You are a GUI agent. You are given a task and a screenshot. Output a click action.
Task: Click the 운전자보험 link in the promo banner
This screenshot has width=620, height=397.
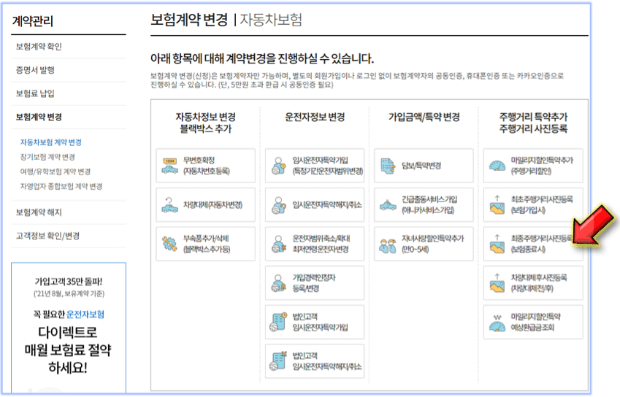(85, 315)
